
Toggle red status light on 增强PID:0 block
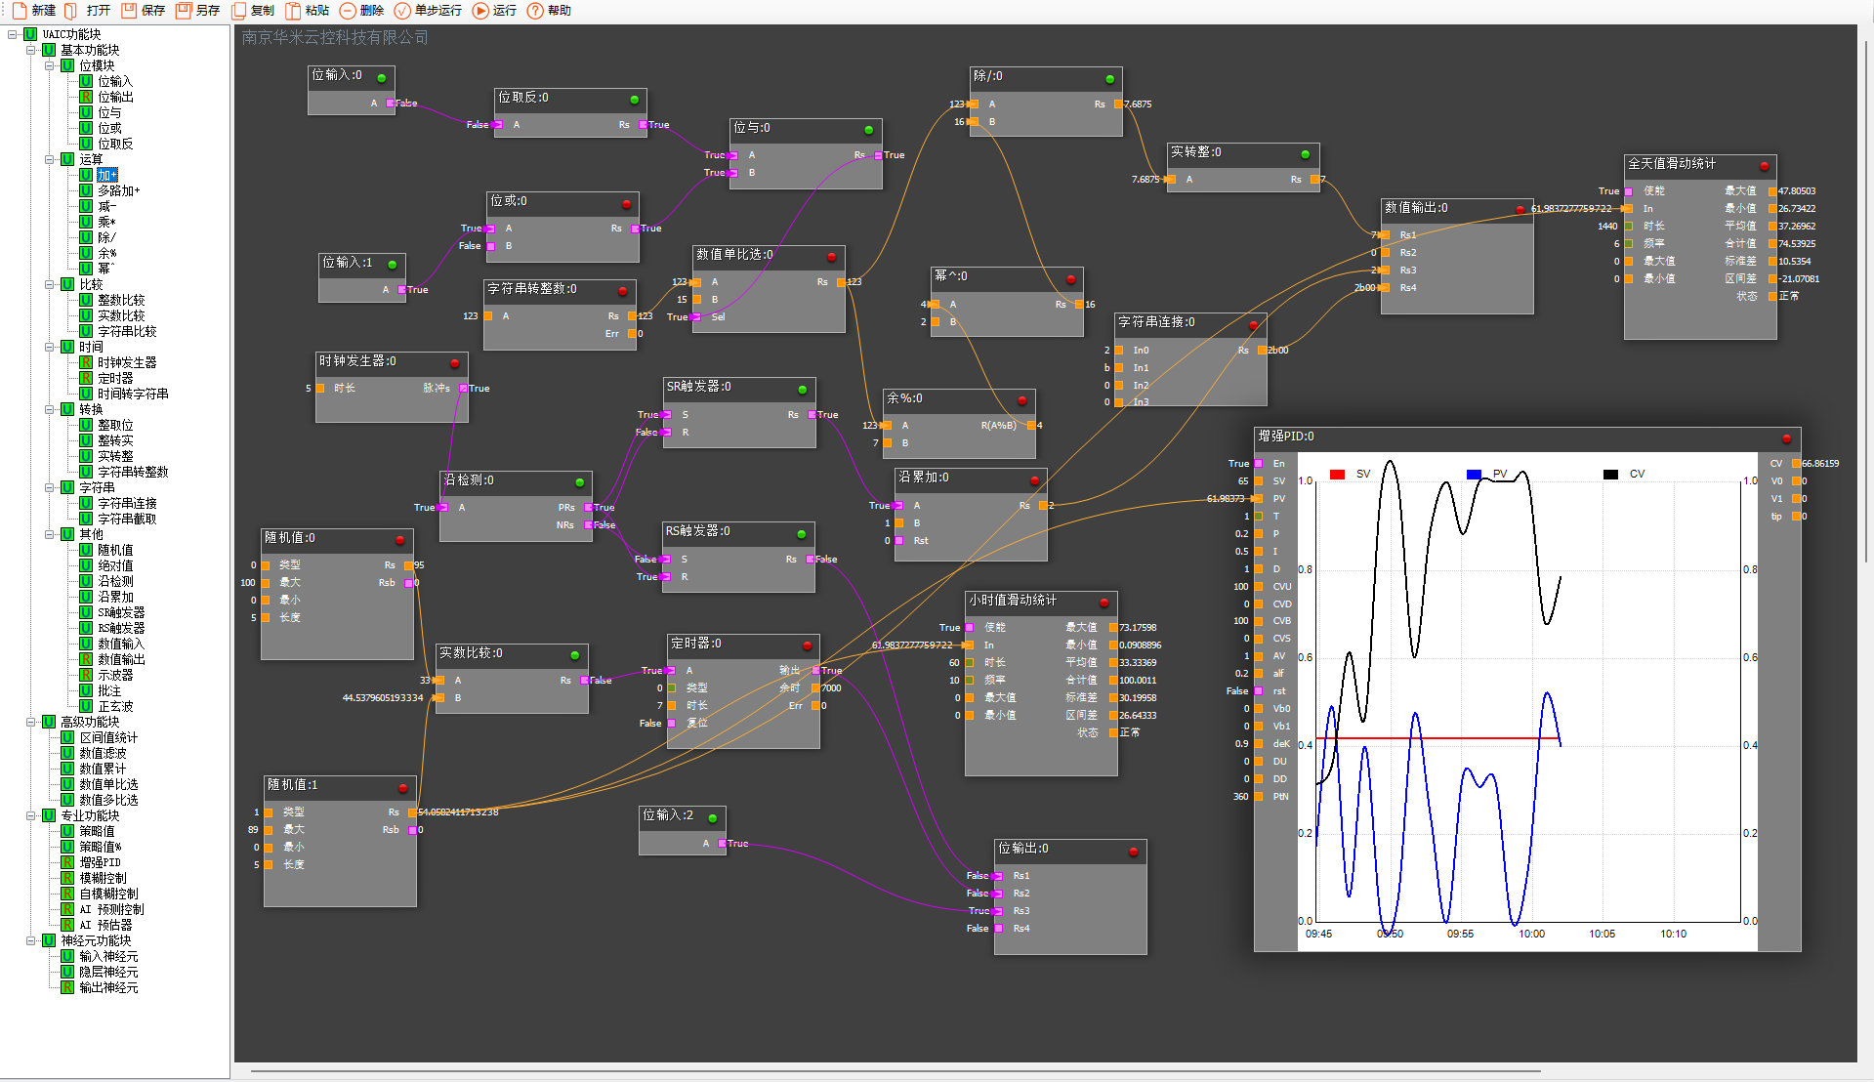(x=1786, y=438)
